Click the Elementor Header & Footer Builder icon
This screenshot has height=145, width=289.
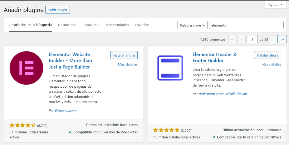(170, 68)
